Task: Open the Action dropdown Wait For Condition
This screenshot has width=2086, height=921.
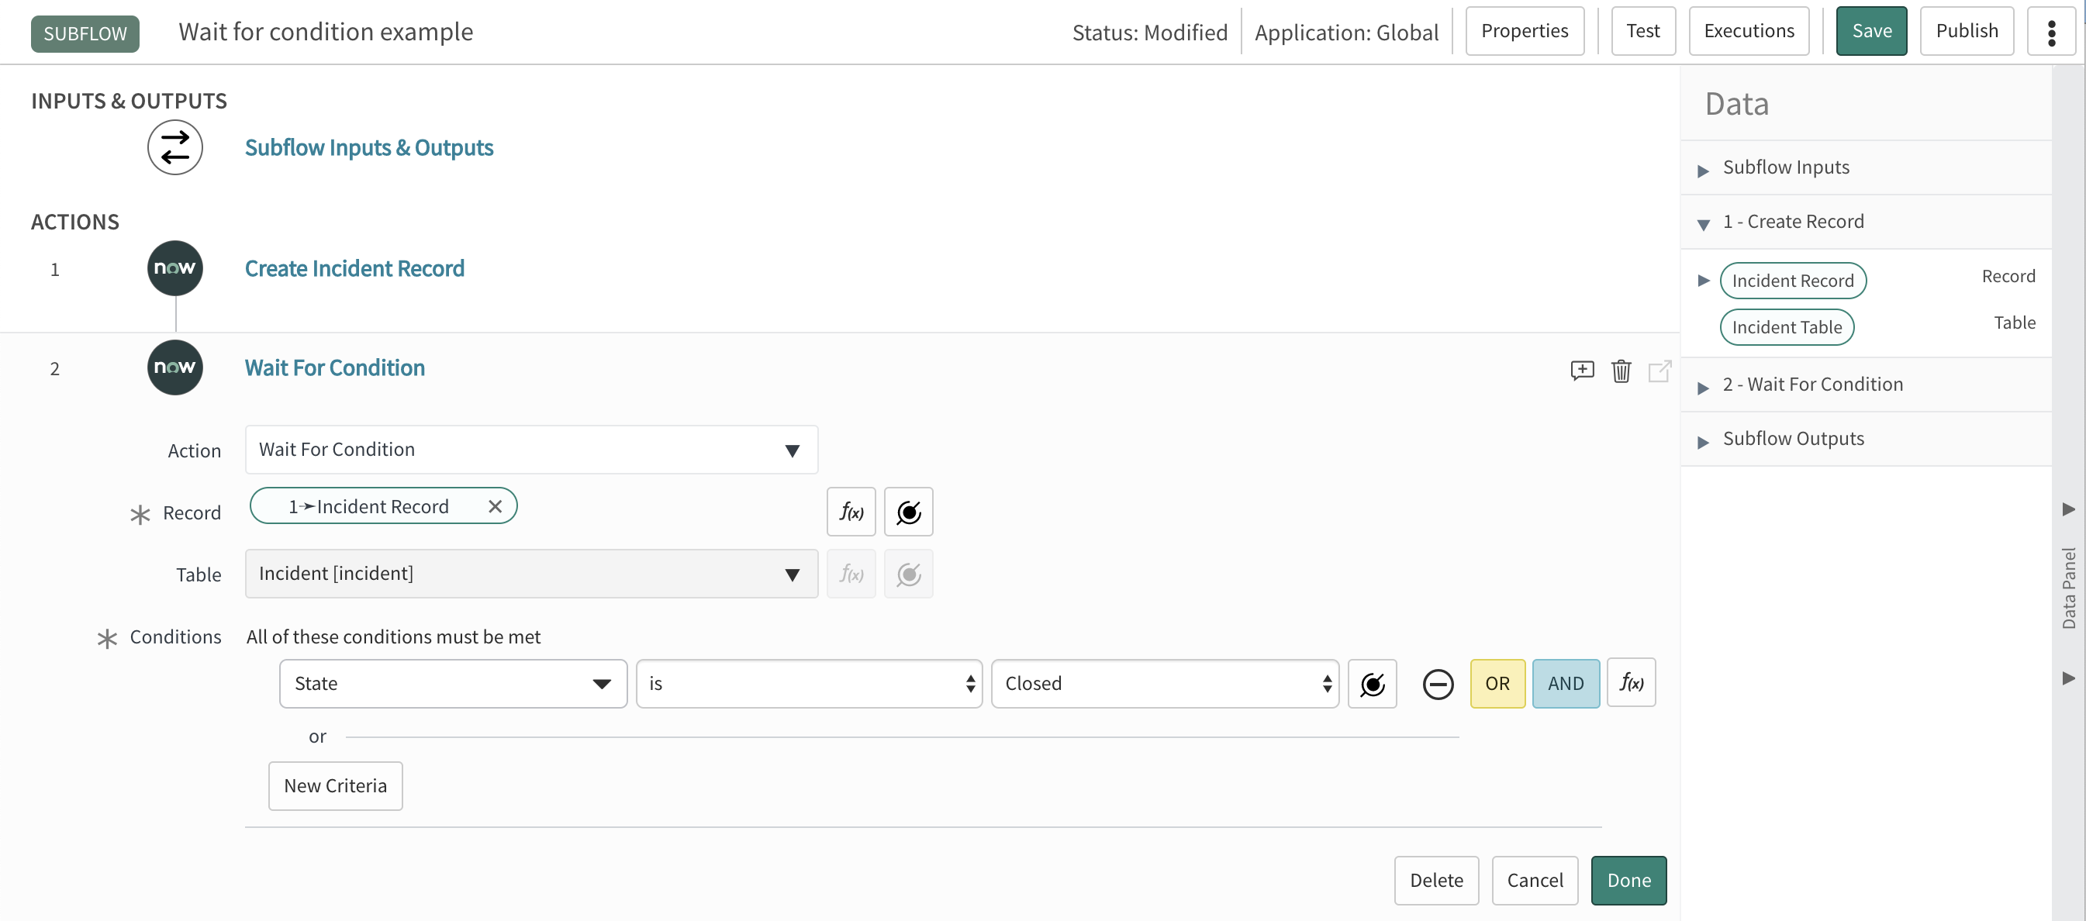Action: pos(531,450)
